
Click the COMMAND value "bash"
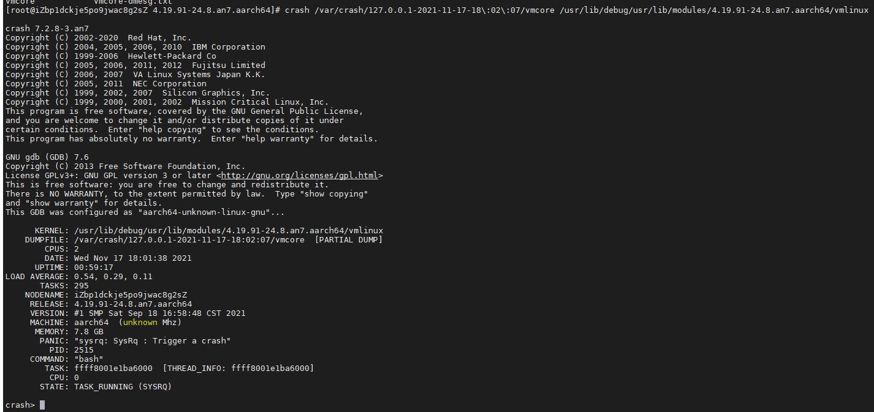point(88,359)
